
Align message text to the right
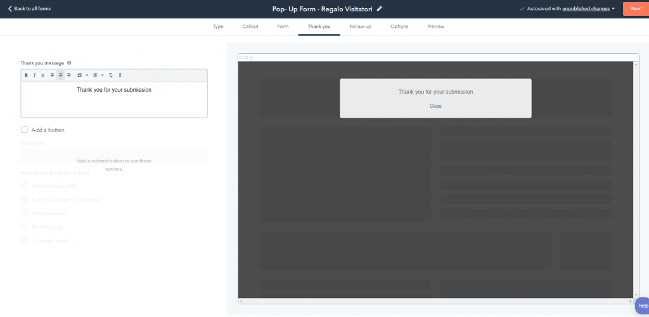(x=68, y=75)
